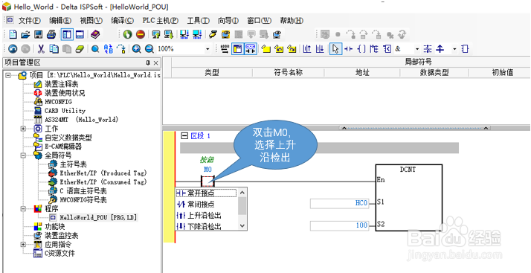Open the & operator dropdown
The height and width of the screenshot is (273, 531).
(417, 49)
